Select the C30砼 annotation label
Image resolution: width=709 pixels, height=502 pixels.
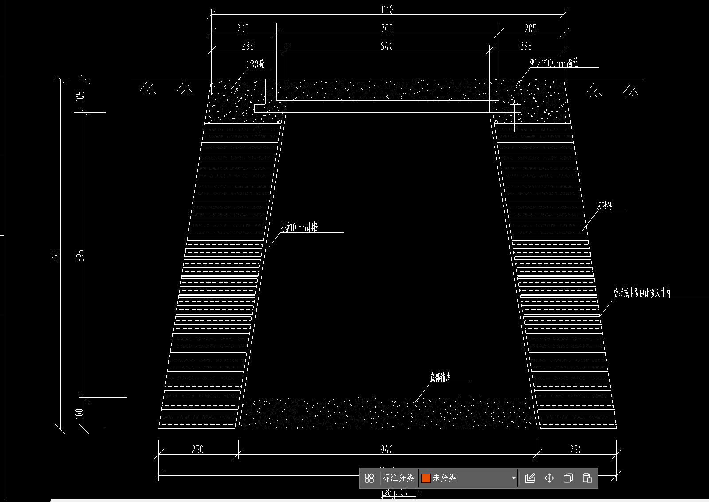255,64
